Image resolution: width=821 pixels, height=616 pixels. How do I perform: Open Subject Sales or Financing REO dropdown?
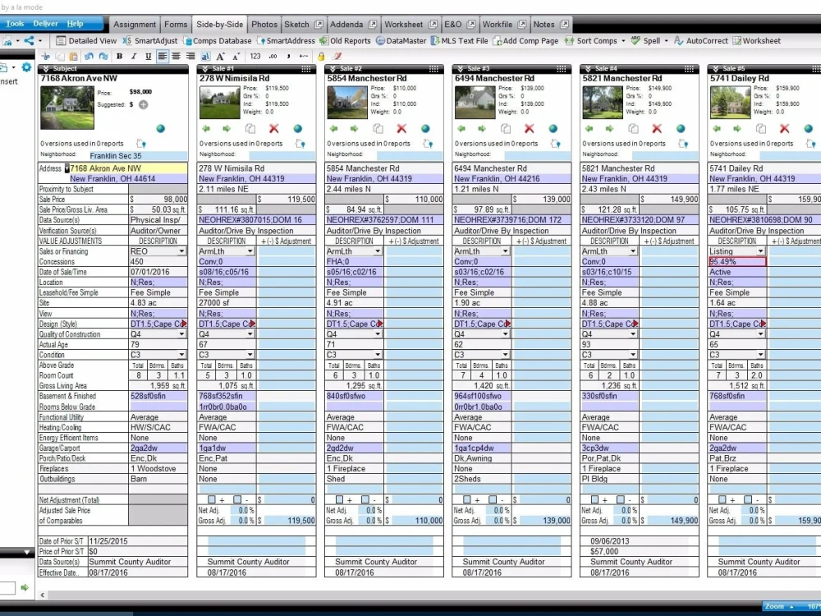pos(181,251)
